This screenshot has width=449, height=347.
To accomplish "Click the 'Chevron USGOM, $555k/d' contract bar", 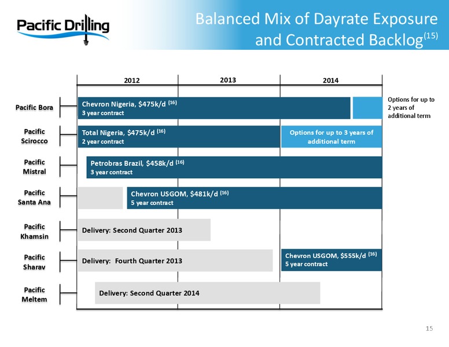I will (332, 260).
